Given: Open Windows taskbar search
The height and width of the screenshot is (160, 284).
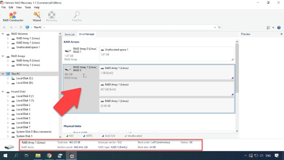Looking at the screenshot, I should (16, 156).
